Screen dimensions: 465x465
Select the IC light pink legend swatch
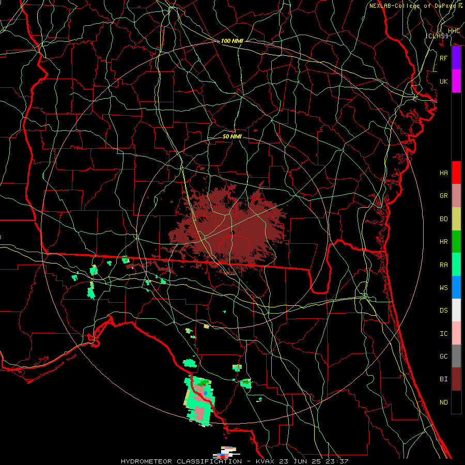[x=456, y=333]
